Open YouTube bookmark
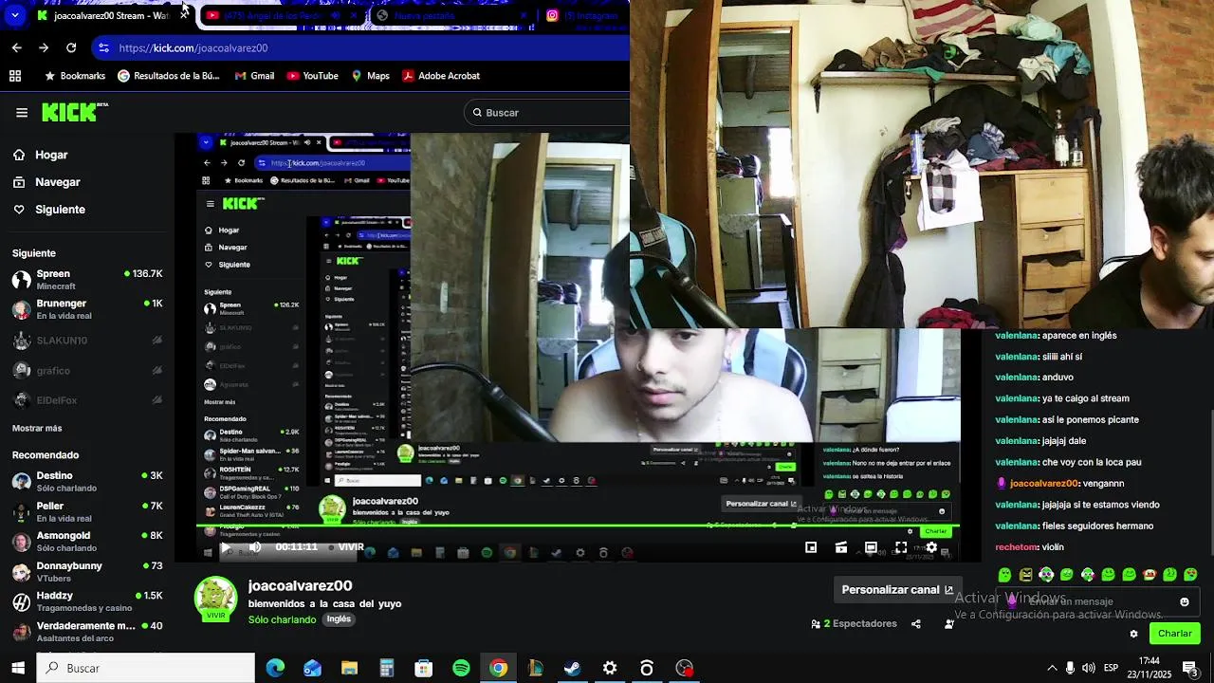 [312, 76]
